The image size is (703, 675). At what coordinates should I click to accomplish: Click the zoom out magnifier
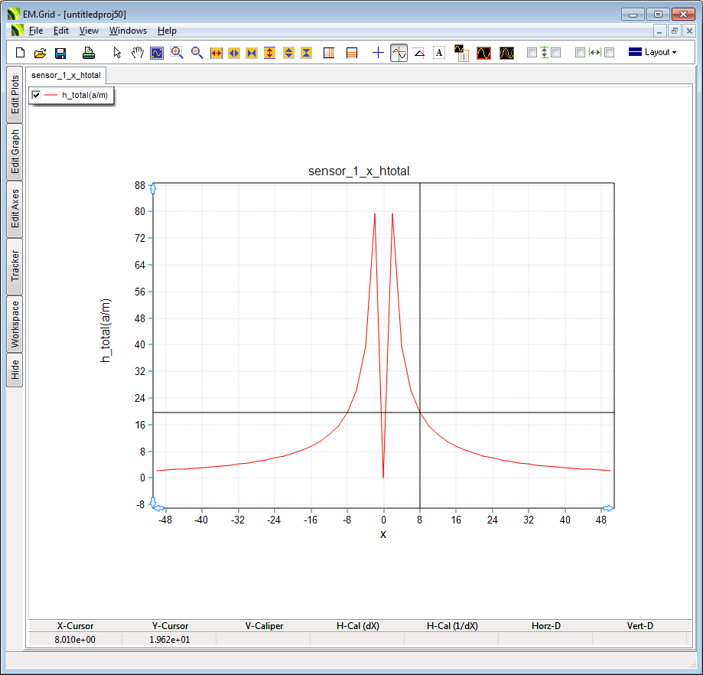197,53
